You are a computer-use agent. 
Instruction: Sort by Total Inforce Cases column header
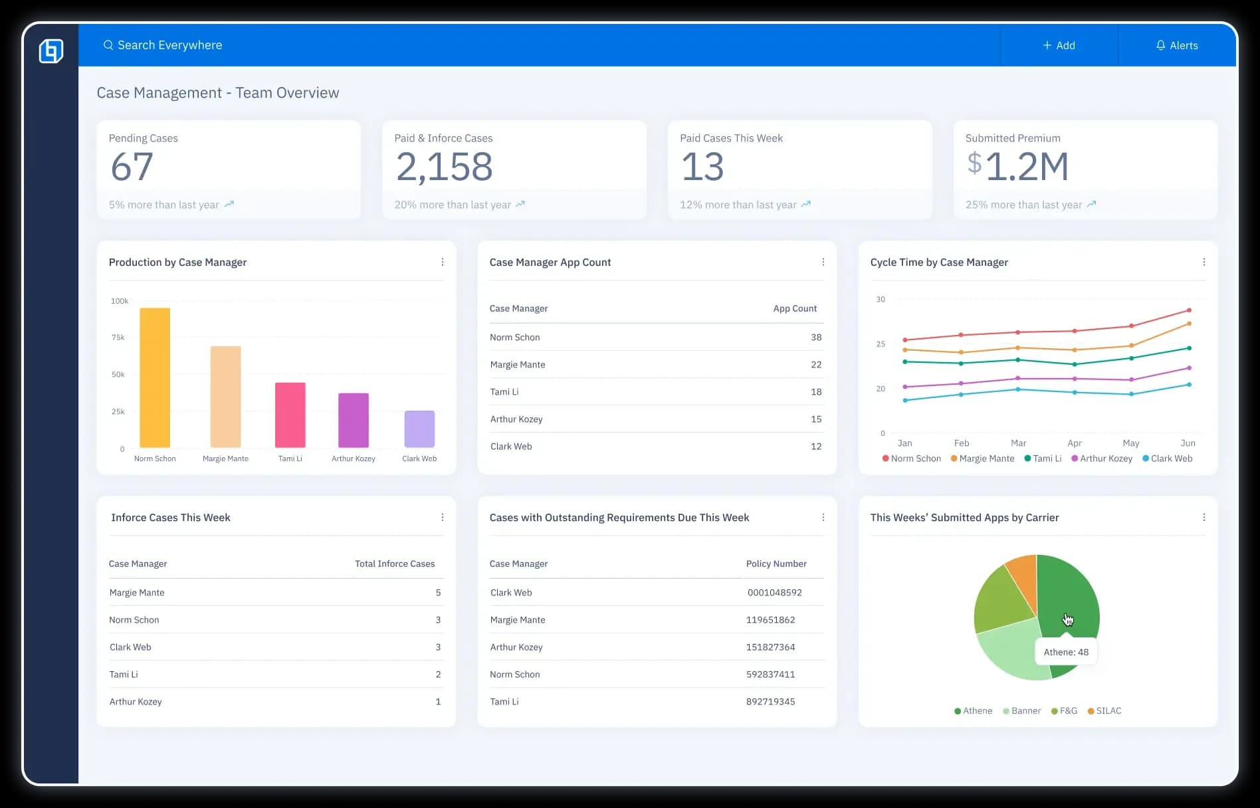[x=395, y=563]
